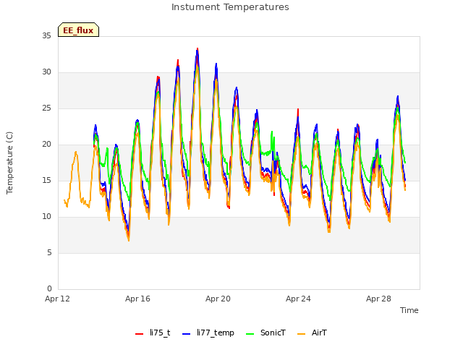The image size is (463, 347).
Task: Click the 0 y-axis tick label
Action: (49, 289)
